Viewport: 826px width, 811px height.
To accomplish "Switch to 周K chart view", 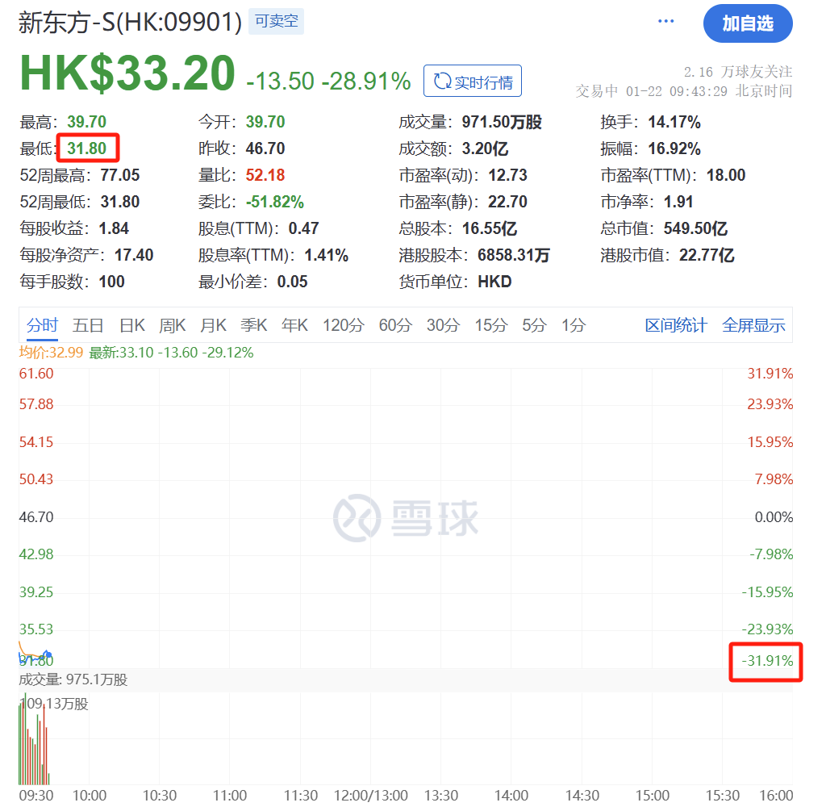I will (172, 325).
